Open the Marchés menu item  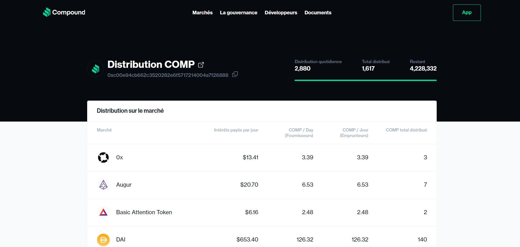coord(202,13)
